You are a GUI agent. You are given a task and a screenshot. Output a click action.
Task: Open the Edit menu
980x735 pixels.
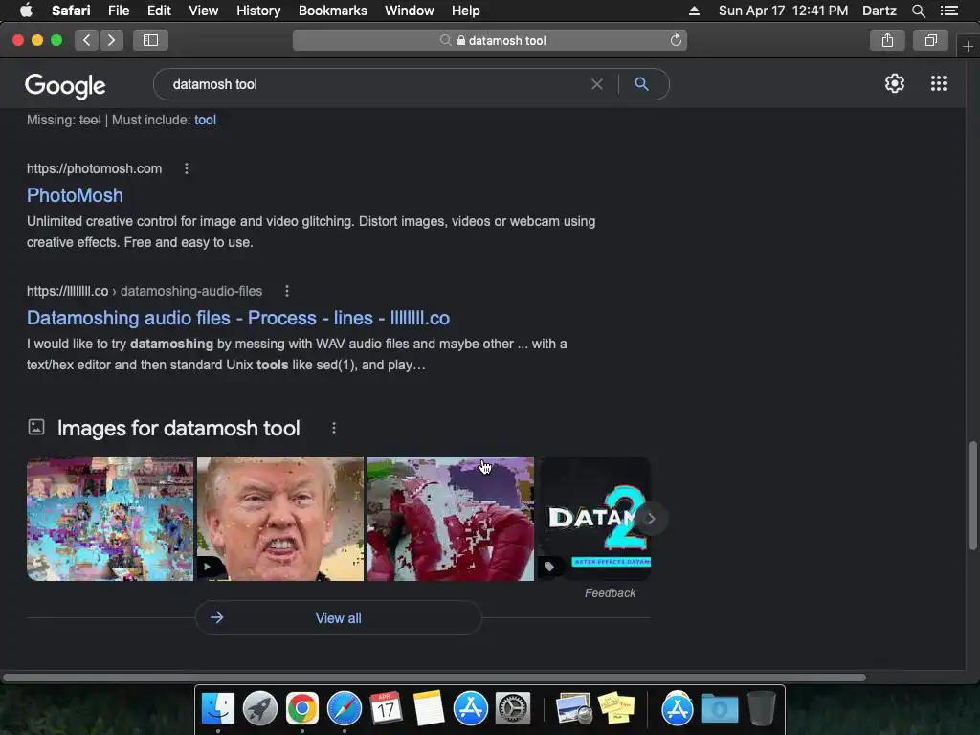pos(159,11)
